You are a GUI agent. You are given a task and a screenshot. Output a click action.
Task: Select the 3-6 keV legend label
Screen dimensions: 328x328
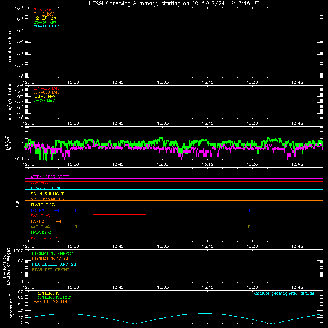[x=42, y=10]
